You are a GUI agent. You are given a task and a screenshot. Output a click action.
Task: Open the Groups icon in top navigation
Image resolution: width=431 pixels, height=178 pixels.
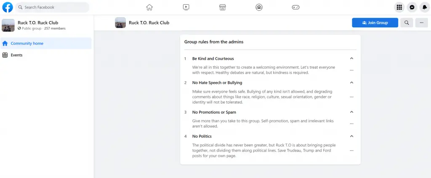coord(259,8)
